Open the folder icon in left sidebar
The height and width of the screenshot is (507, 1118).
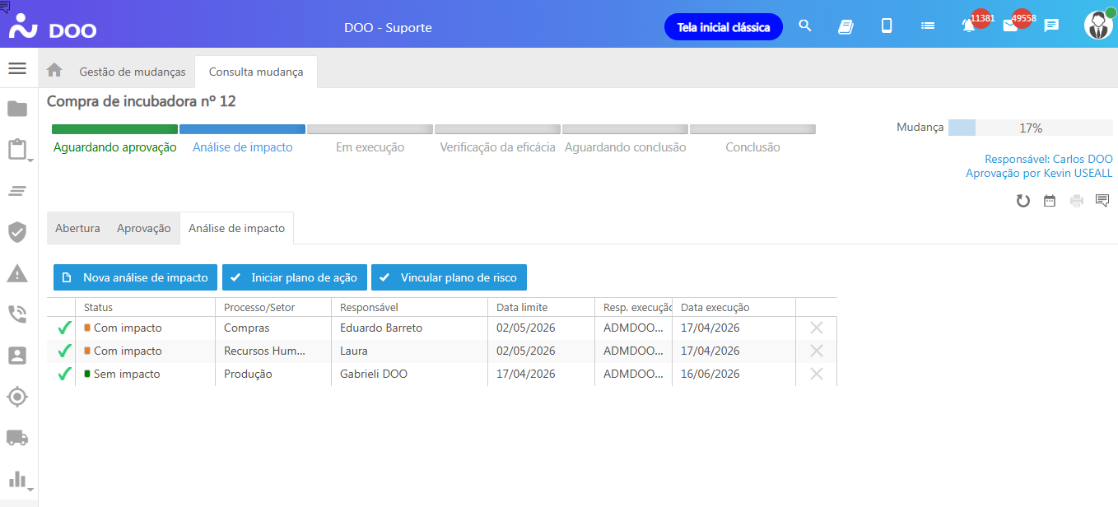[17, 109]
